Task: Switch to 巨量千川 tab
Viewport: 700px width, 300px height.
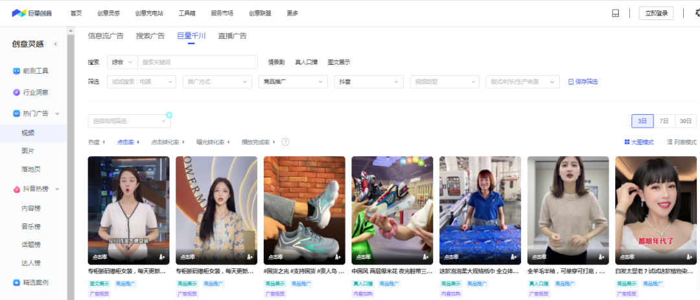Action: [x=191, y=36]
